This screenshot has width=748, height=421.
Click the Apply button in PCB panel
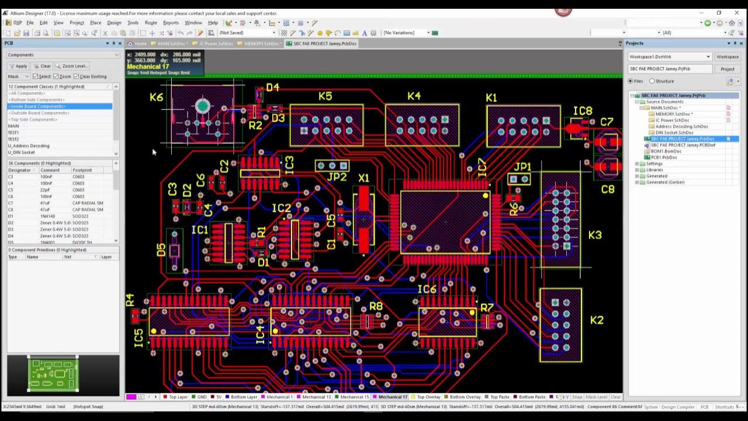(x=19, y=66)
